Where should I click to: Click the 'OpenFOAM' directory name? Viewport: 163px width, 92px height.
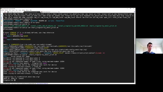coord(34,21)
